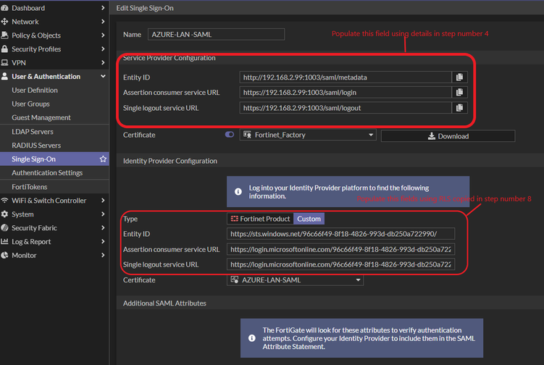
Task: Copy the SP Single logout service URL
Action: [x=460, y=108]
